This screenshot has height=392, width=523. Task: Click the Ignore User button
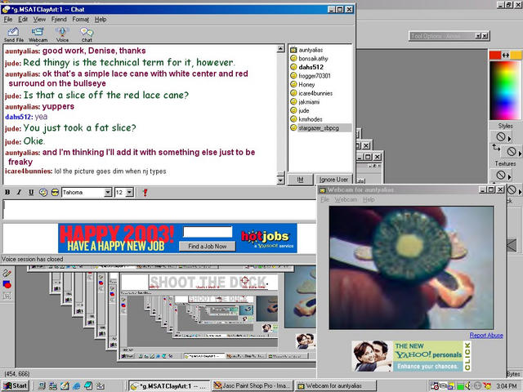[x=333, y=180]
